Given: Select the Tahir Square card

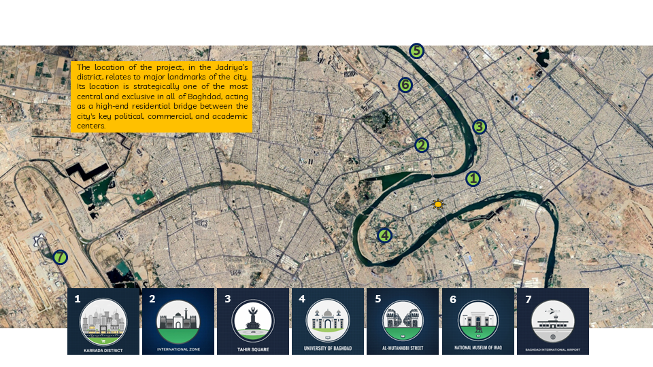Looking at the screenshot, I should click(x=253, y=321).
